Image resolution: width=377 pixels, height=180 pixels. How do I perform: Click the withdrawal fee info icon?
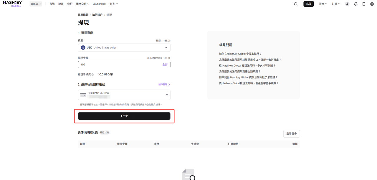(93, 75)
